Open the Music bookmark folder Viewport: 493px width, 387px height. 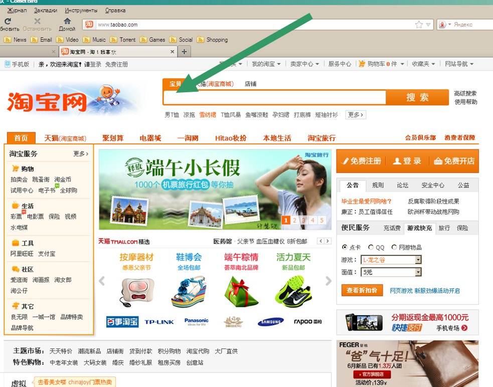point(94,40)
